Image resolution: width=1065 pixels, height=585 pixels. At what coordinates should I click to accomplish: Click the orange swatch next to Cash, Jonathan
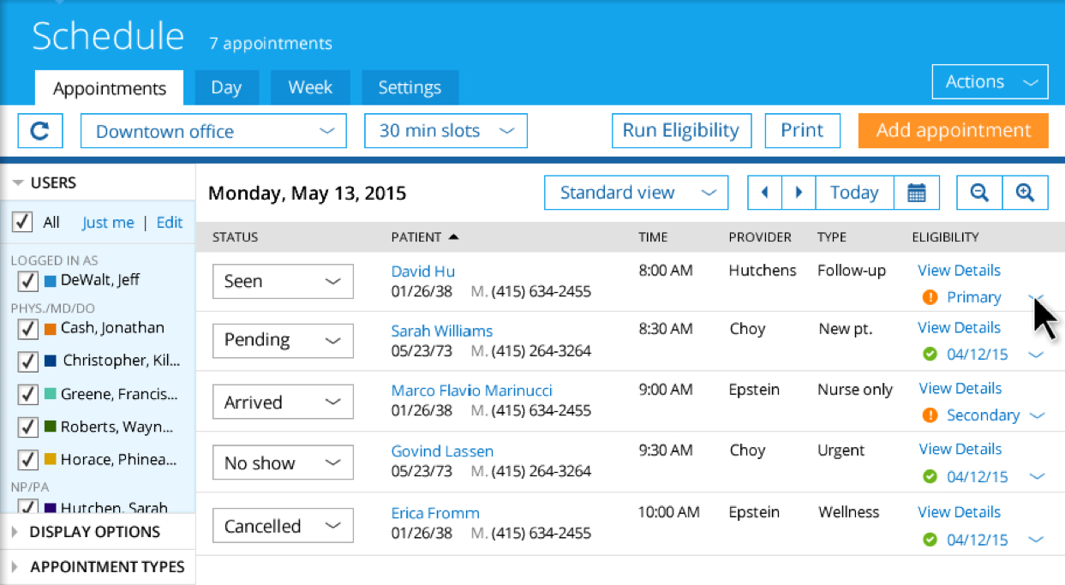[x=50, y=329]
